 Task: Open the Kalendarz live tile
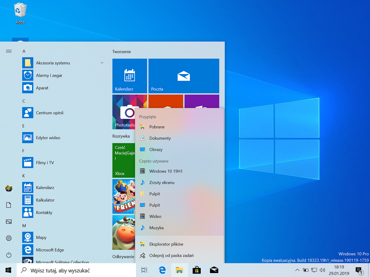tap(130, 76)
